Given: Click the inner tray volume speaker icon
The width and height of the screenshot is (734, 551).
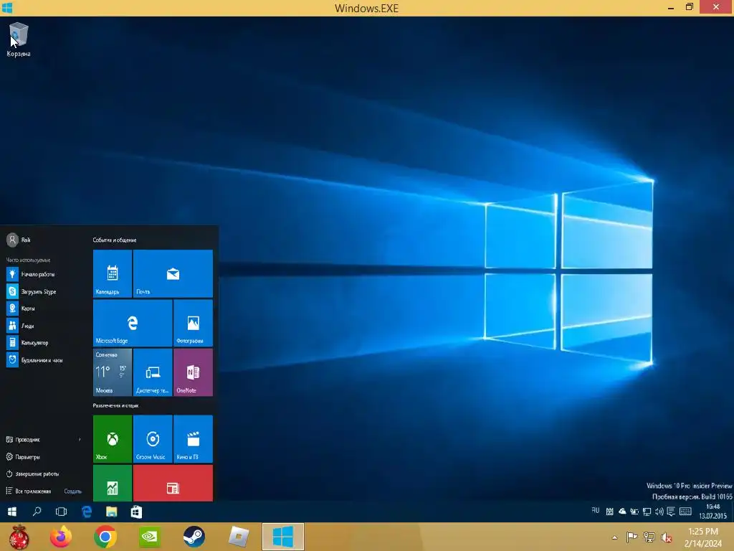Looking at the screenshot, I should pyautogui.click(x=659, y=512).
